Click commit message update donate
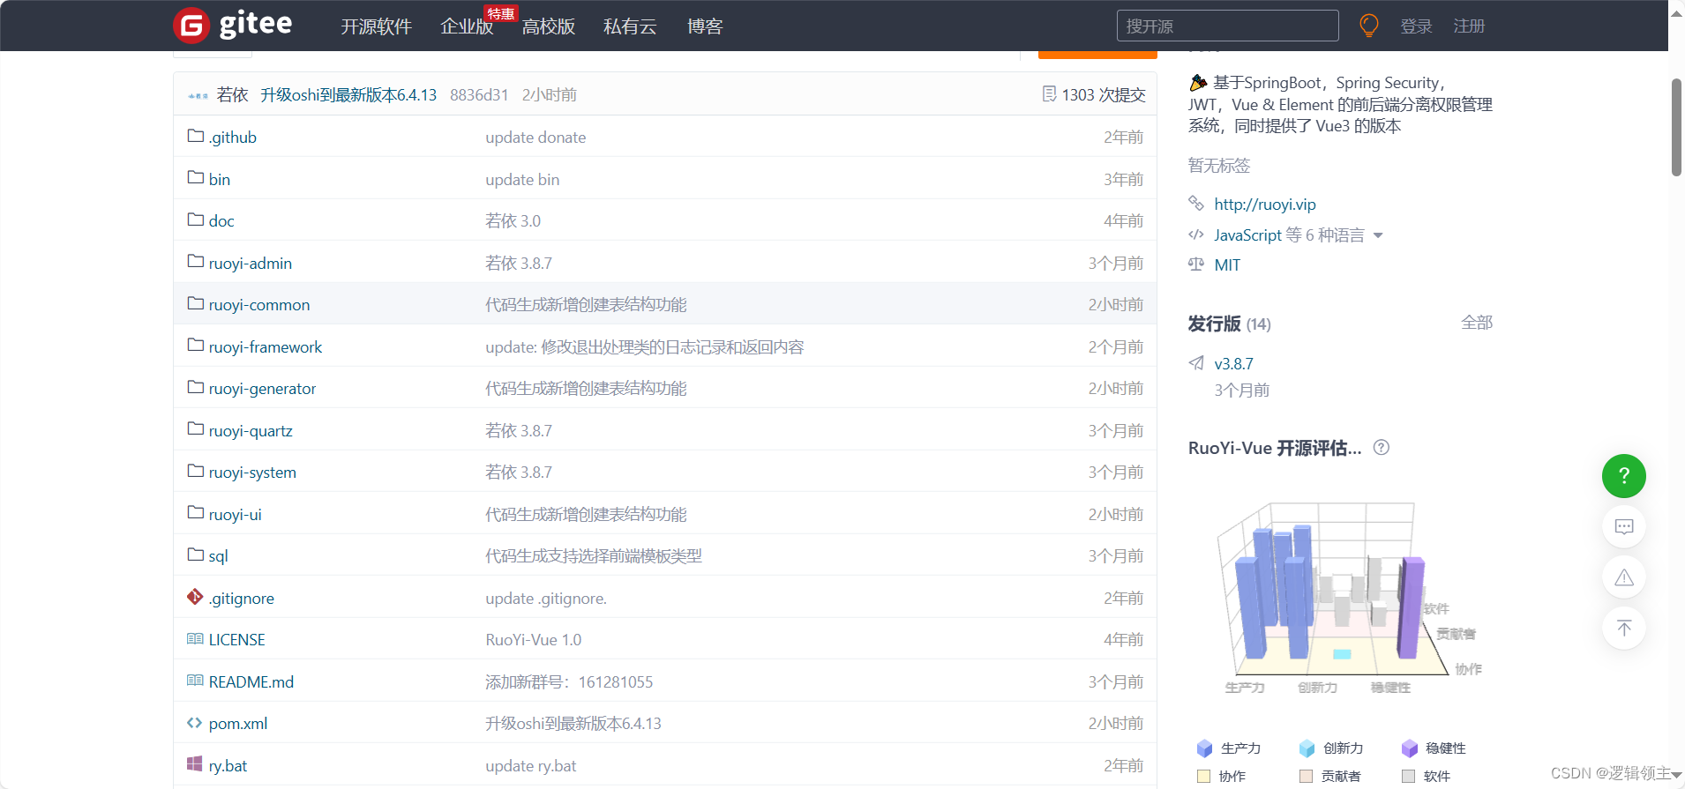 coord(535,137)
